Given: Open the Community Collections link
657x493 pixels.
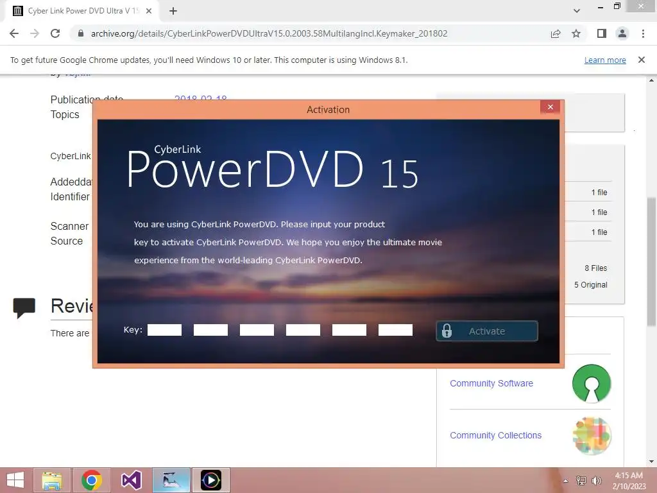Looking at the screenshot, I should pyautogui.click(x=496, y=435).
